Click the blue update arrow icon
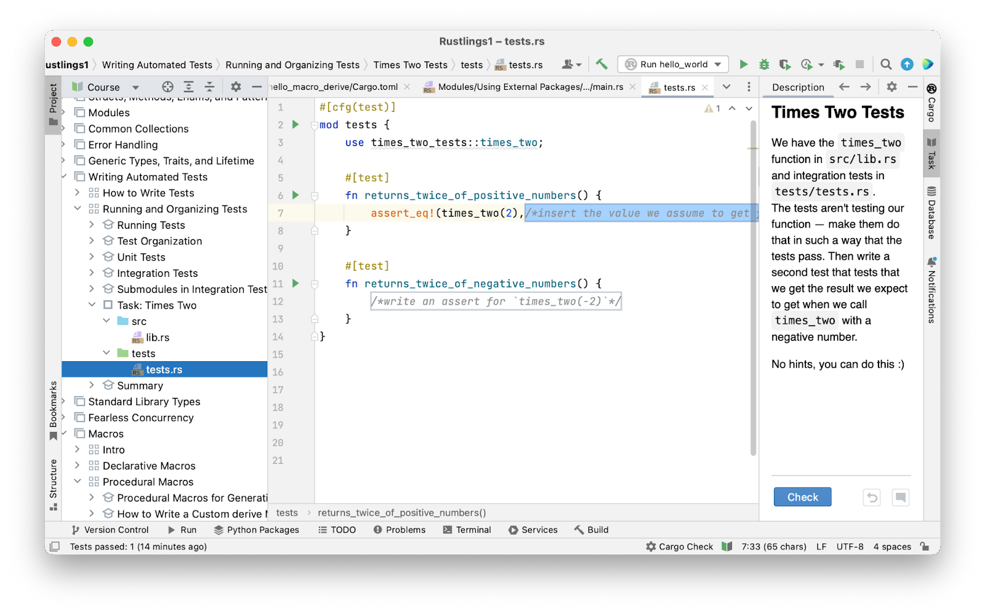985x614 pixels. coord(907,64)
